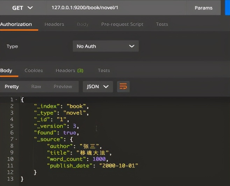Screen dimensions: 230x186
Task: Select the request Body tab
Action: click(x=82, y=24)
